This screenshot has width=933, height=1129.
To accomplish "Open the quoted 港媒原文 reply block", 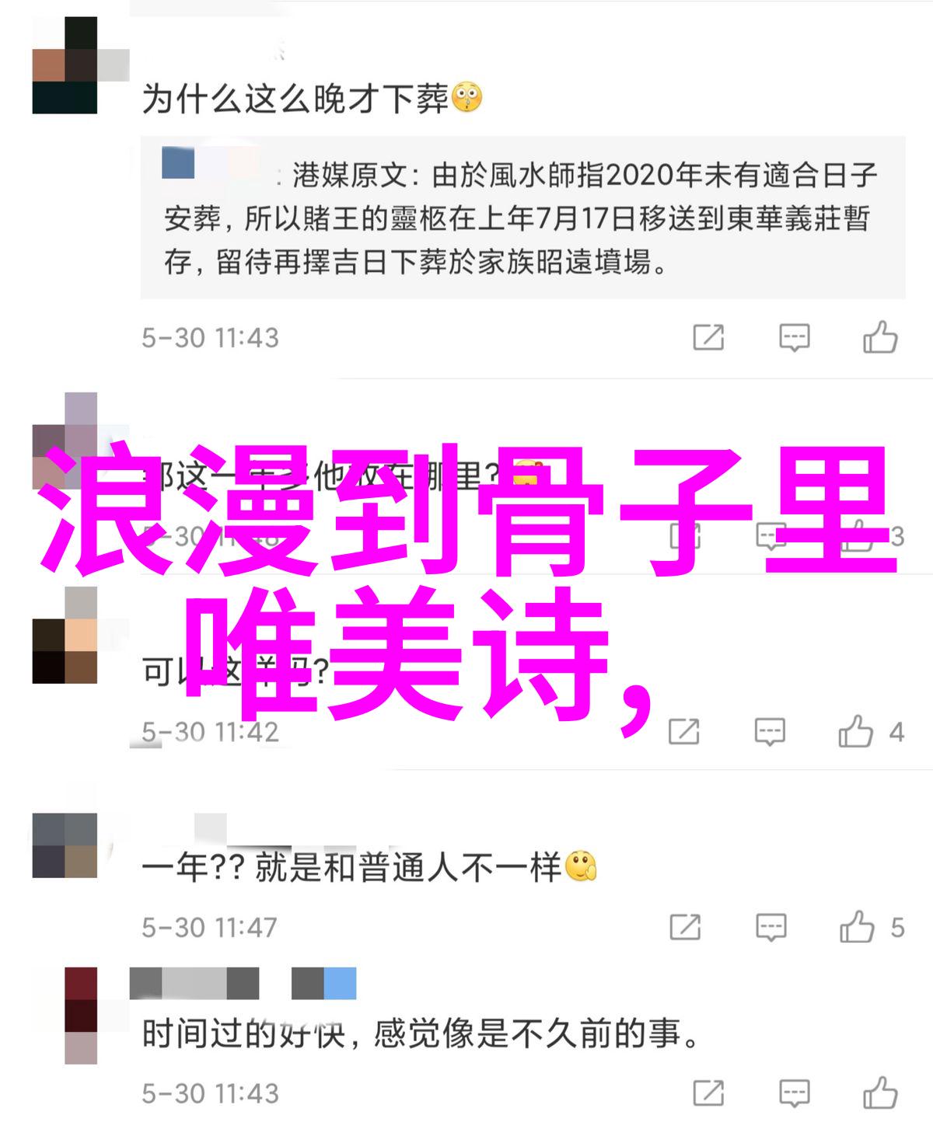I will pyautogui.click(x=522, y=218).
